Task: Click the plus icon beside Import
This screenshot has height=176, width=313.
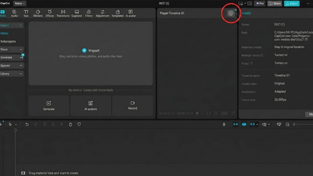Action: (20, 25)
